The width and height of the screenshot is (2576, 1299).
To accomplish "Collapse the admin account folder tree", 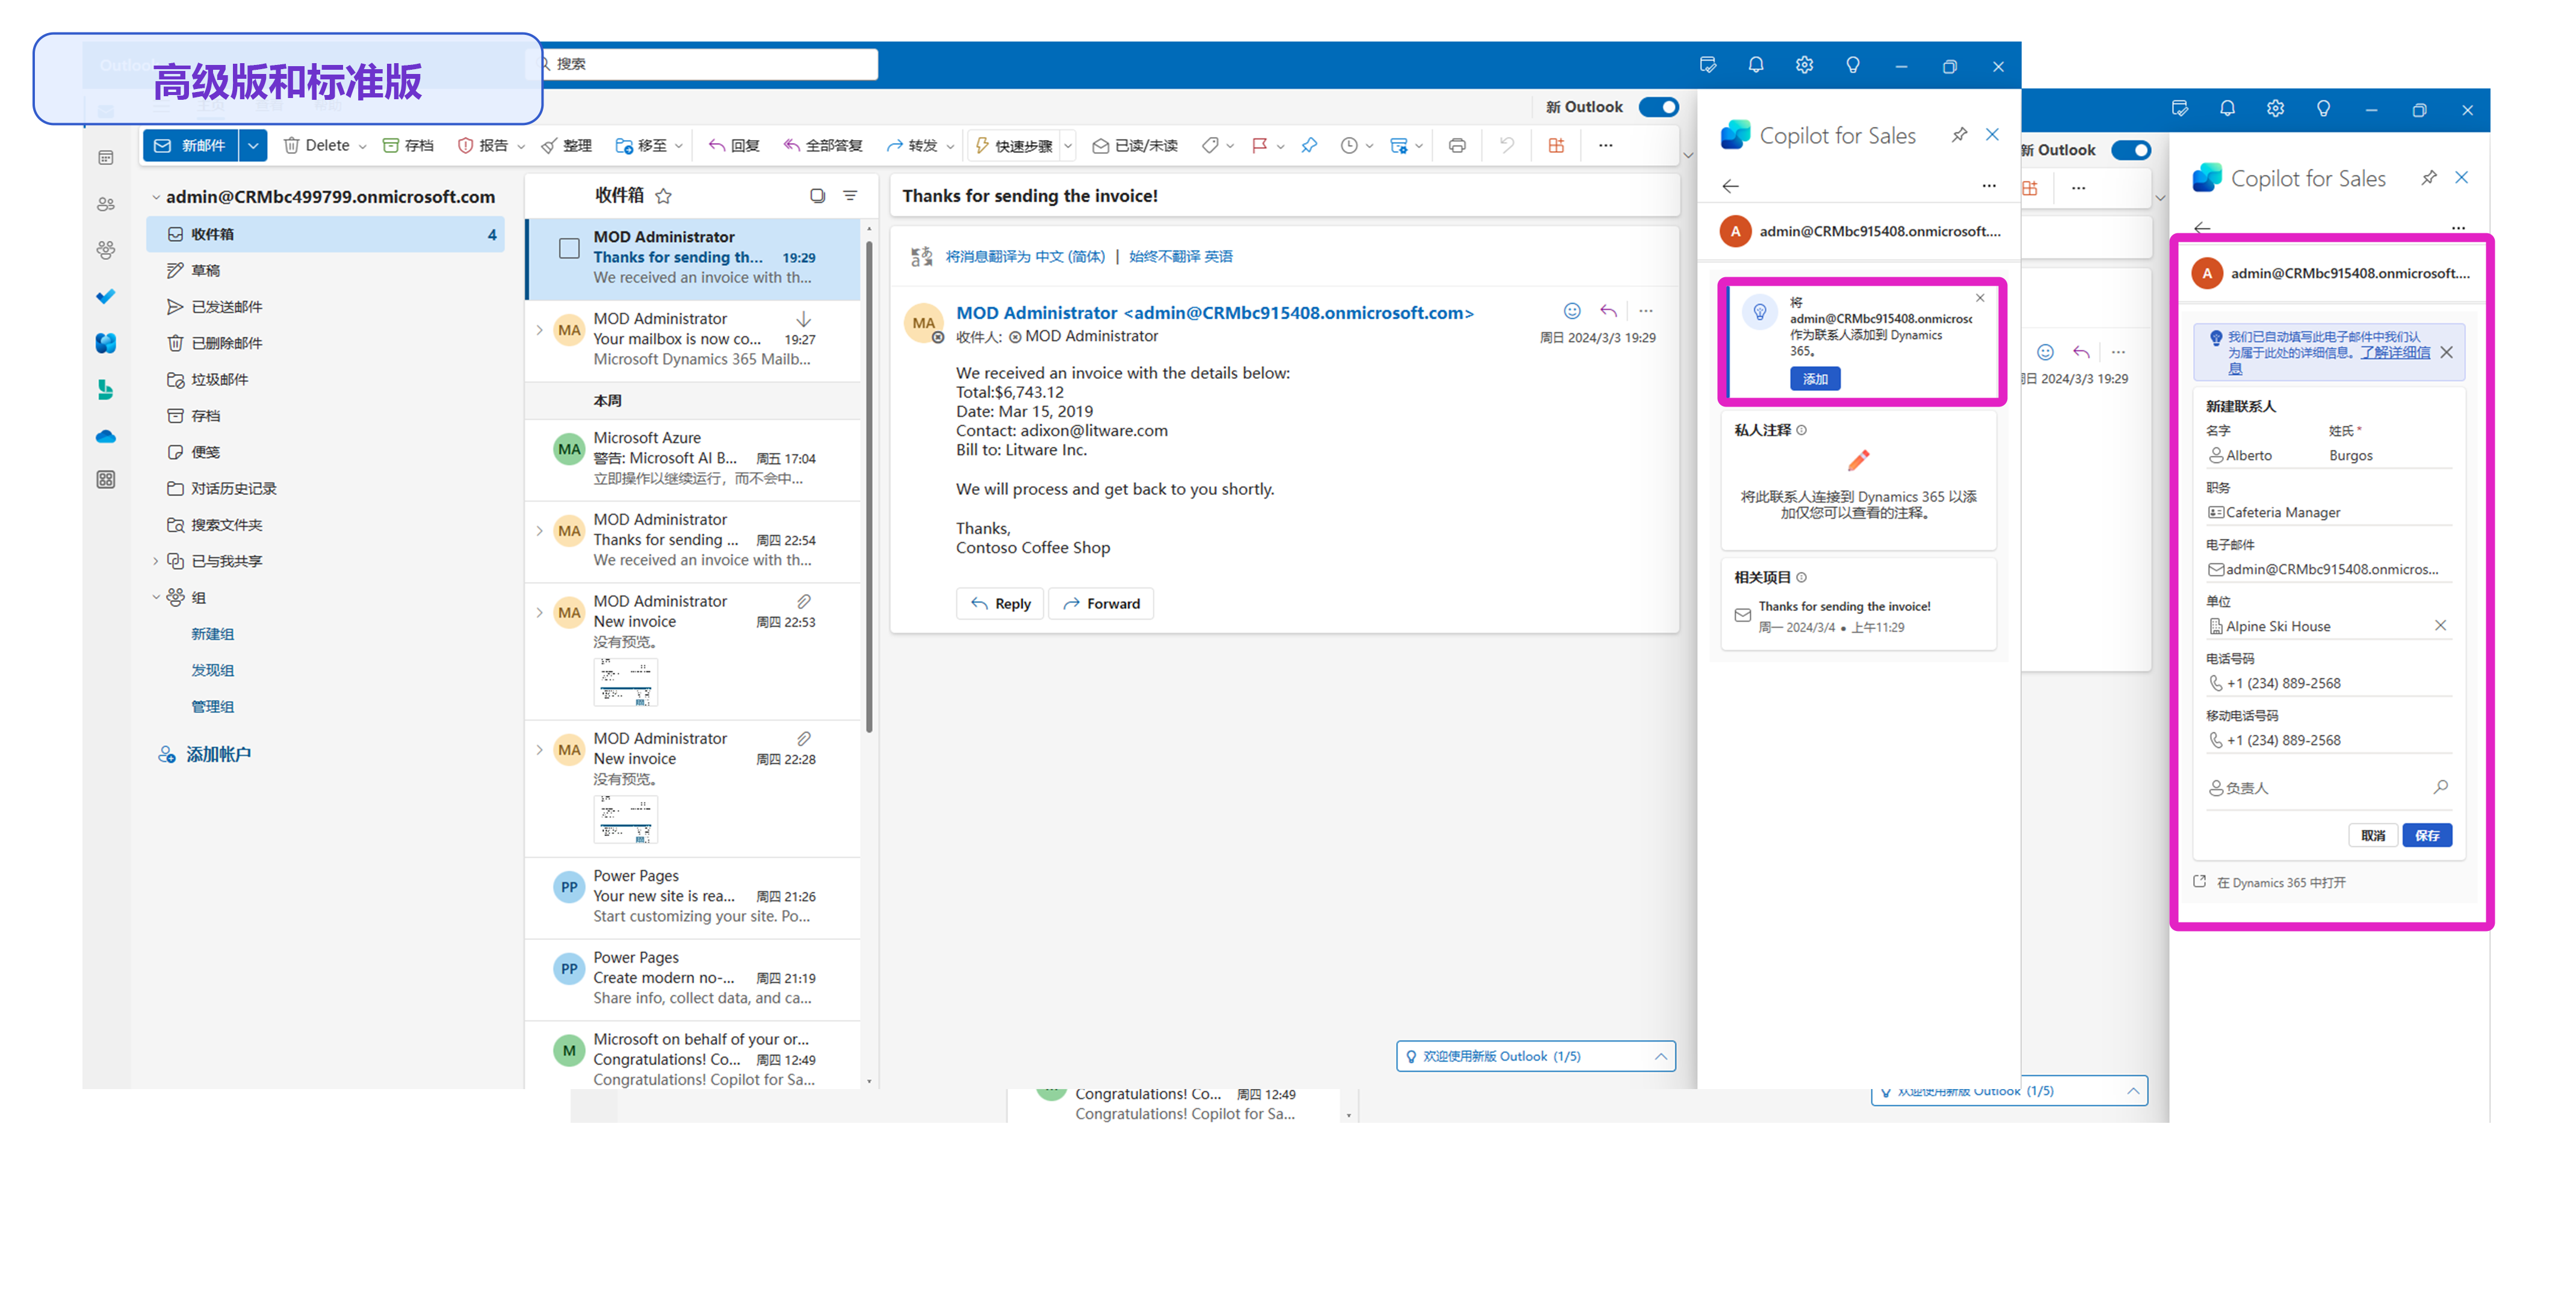I will 156,198.
